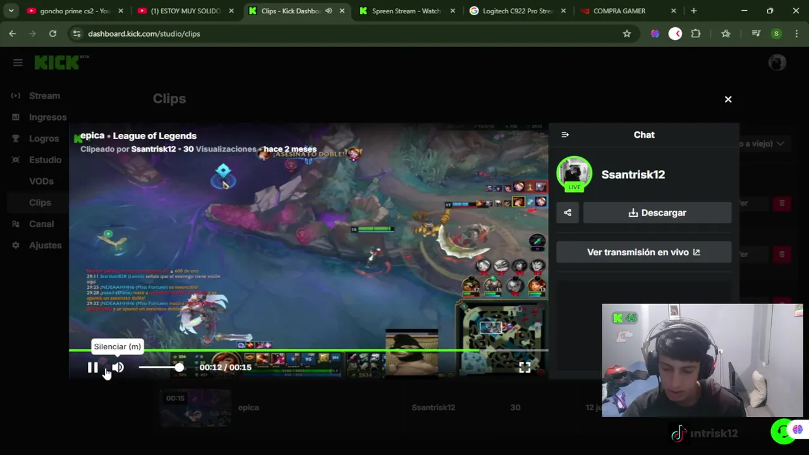
Task: Open VODs in the sidebar
Action: (x=41, y=181)
